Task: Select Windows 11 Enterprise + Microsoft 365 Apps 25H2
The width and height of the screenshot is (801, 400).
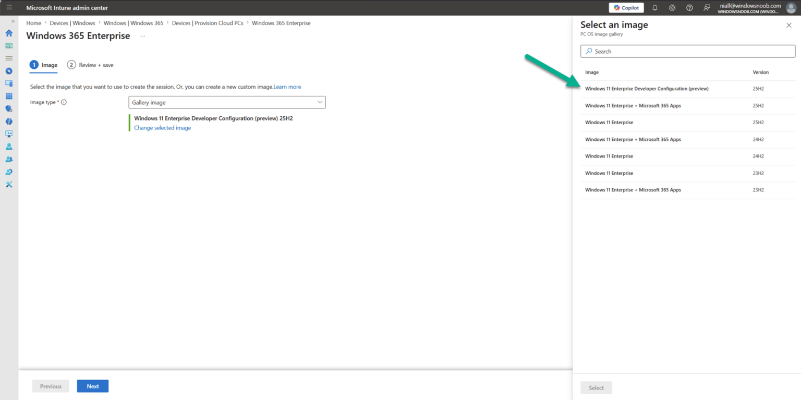Action: point(688,106)
